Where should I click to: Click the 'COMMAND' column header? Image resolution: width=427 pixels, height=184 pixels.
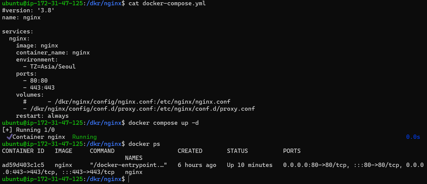tap(102, 151)
